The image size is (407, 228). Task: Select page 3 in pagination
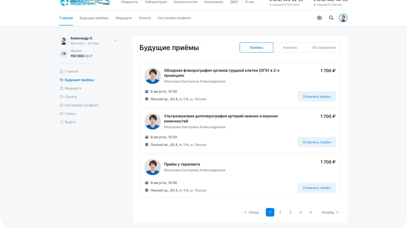coord(290,212)
